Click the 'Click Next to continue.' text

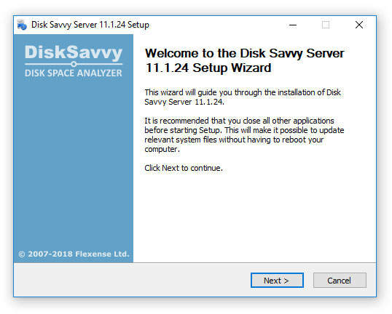click(184, 168)
